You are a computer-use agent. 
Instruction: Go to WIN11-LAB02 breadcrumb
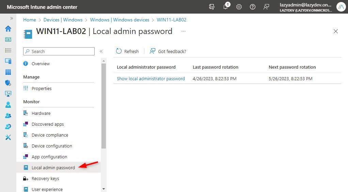point(172,20)
